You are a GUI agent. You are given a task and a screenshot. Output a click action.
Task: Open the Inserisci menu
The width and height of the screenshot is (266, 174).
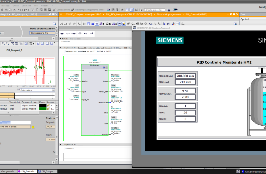(5, 6)
